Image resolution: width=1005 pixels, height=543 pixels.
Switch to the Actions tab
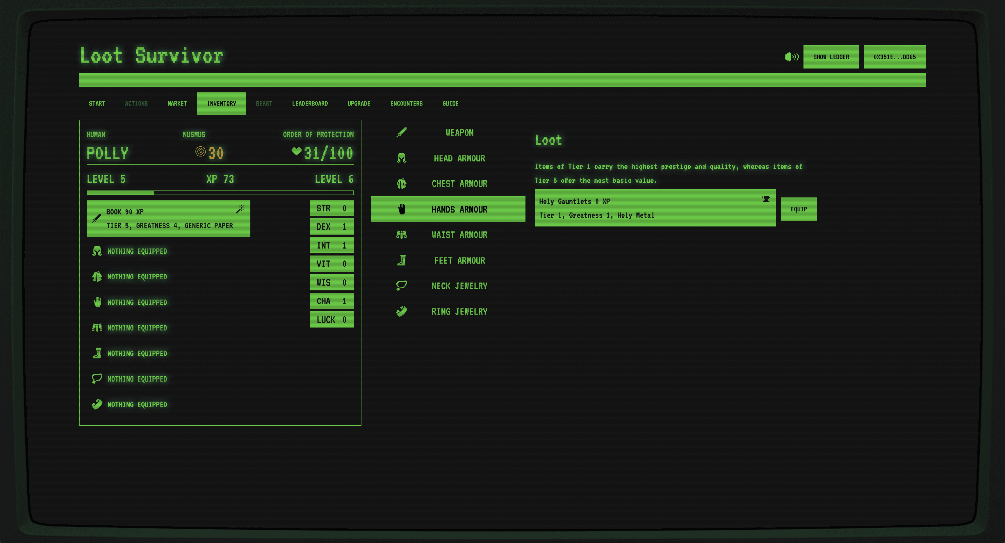136,103
